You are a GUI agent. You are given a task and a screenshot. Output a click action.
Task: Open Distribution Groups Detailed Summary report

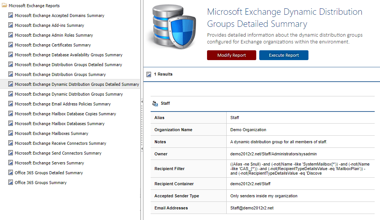click(x=69, y=65)
